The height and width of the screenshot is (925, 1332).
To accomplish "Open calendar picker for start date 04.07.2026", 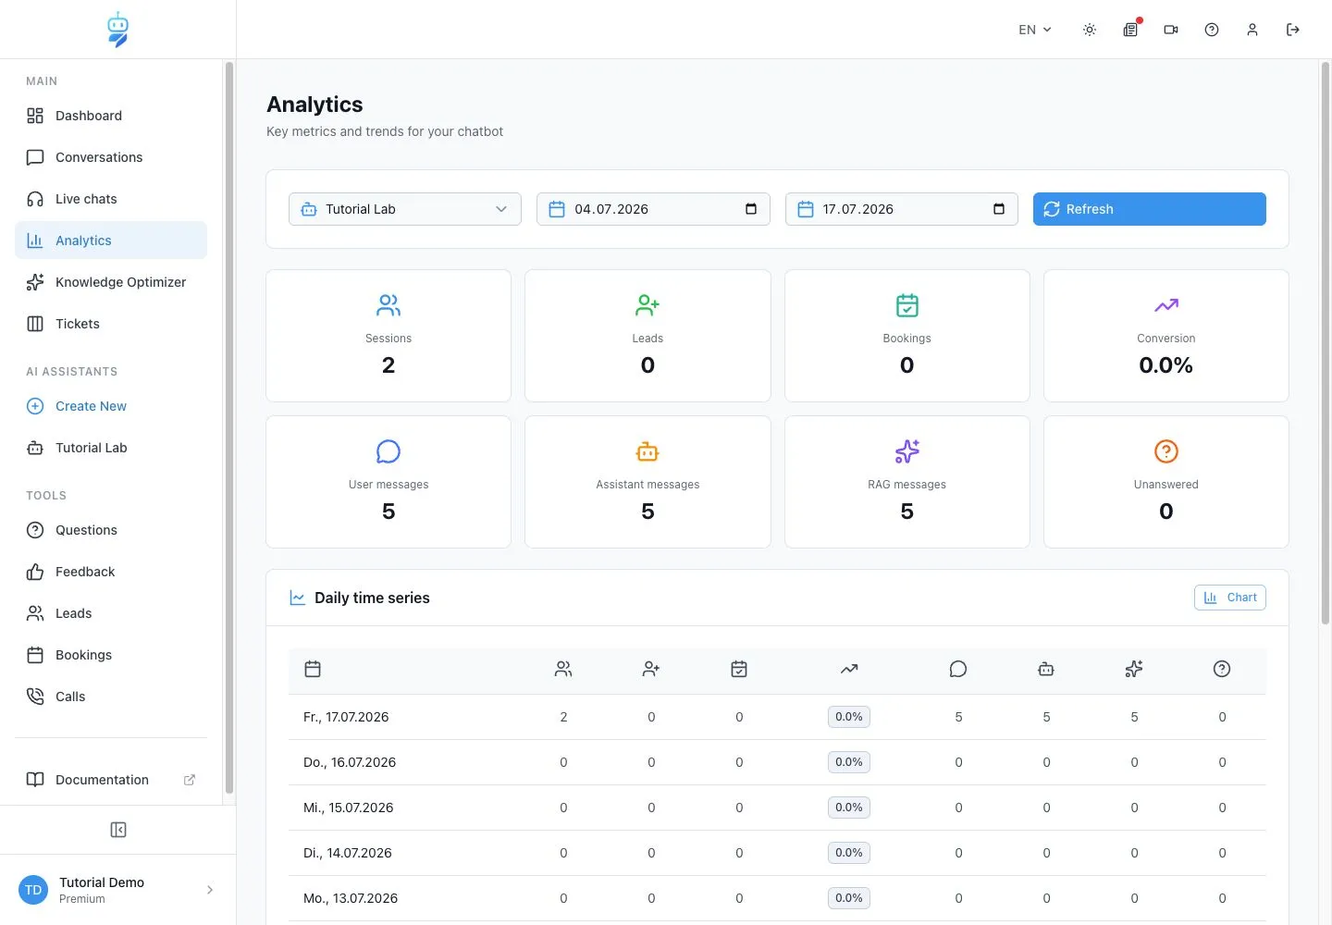I will coord(751,209).
